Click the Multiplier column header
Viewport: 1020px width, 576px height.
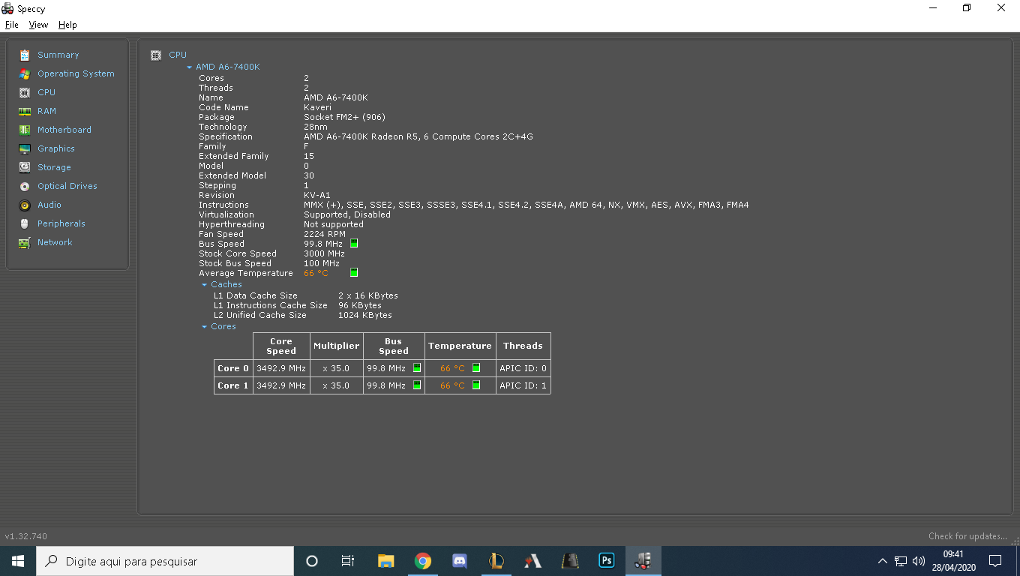point(336,346)
